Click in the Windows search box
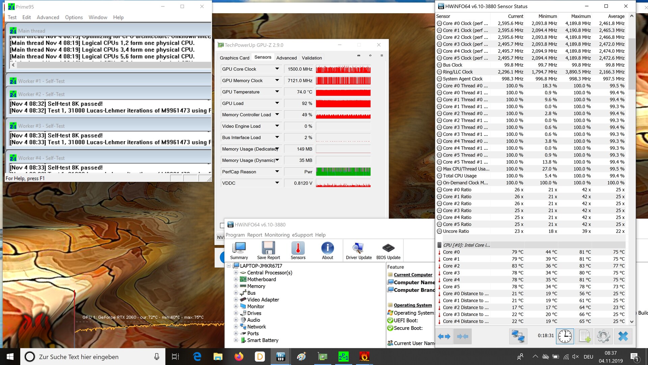 click(x=93, y=357)
